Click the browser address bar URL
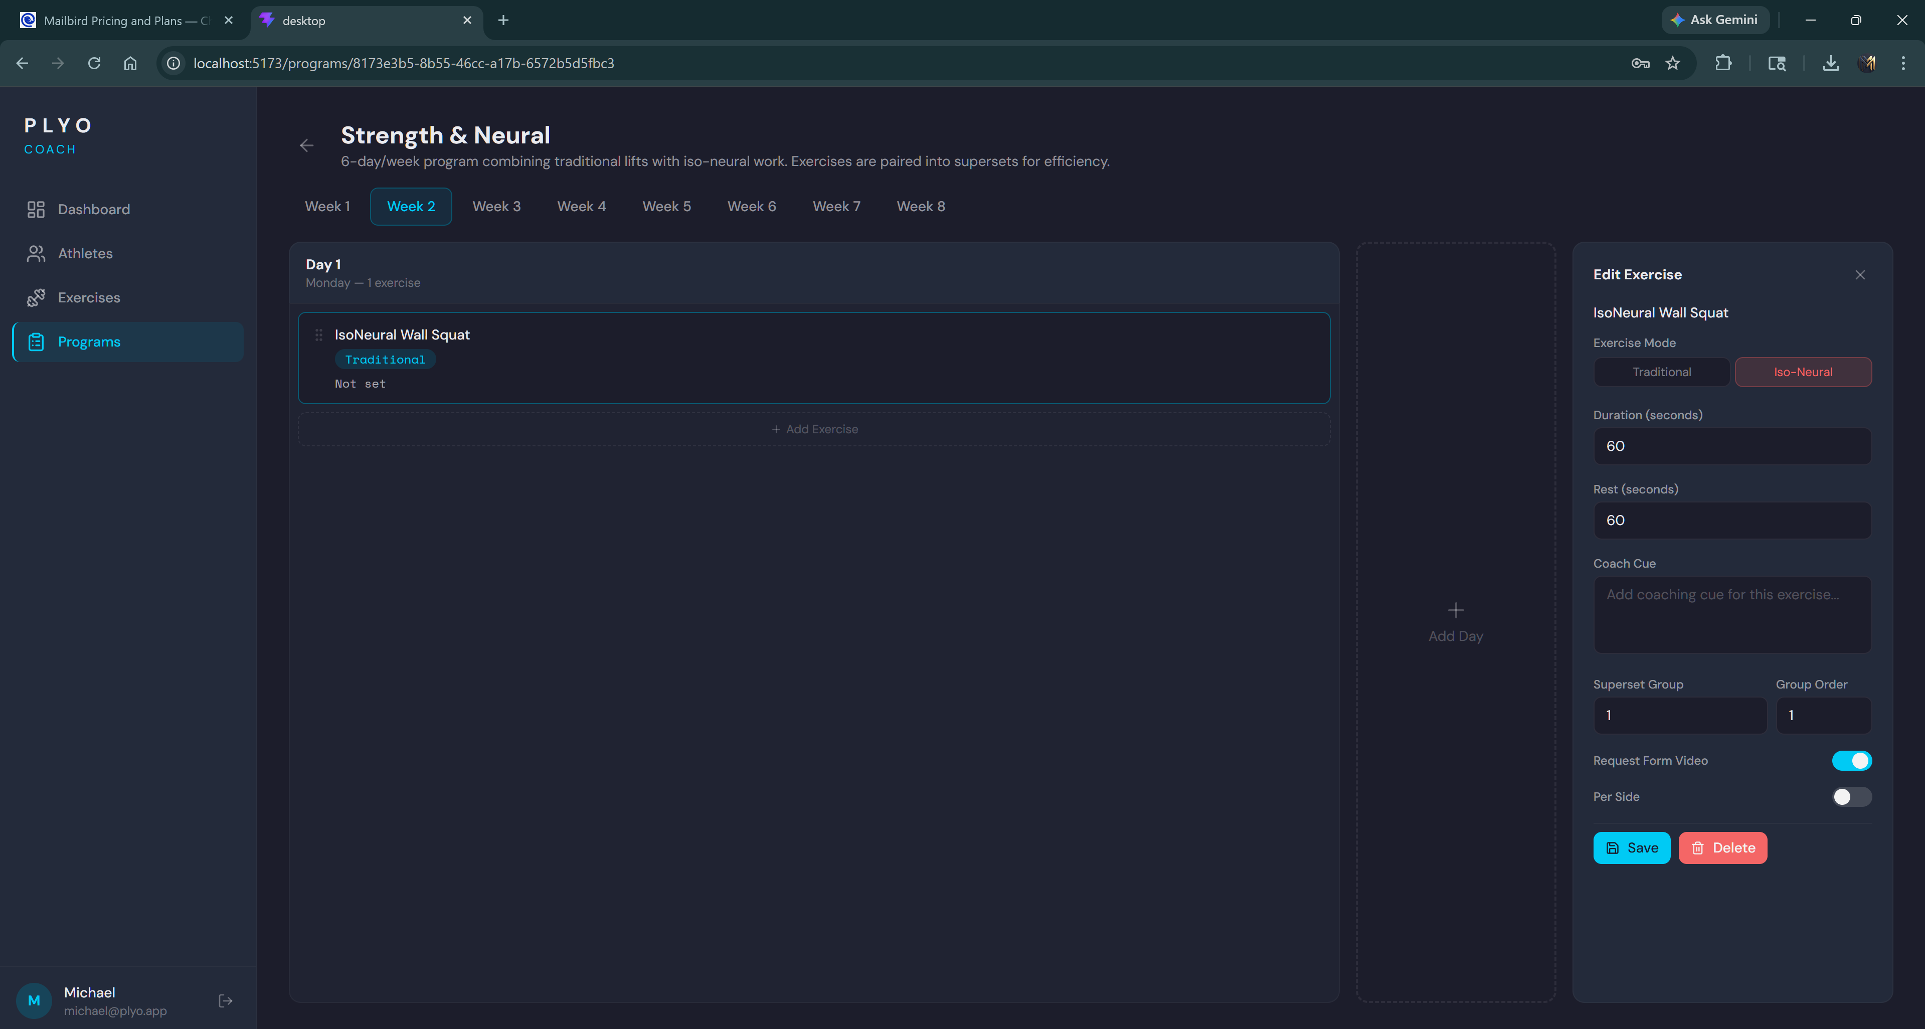 click(404, 63)
